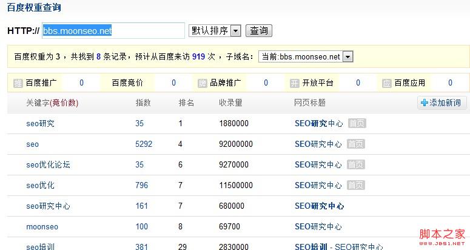Image resolution: width=470 pixels, height=250 pixels.
Task: Click the 排名 column header
Action: (186, 103)
